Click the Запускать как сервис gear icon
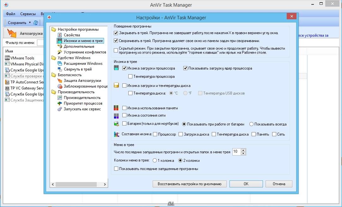The width and height of the screenshot is (342, 207). pyautogui.click(x=59, y=109)
